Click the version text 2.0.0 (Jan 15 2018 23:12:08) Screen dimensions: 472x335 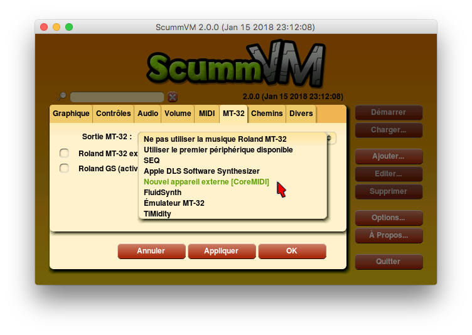click(293, 97)
